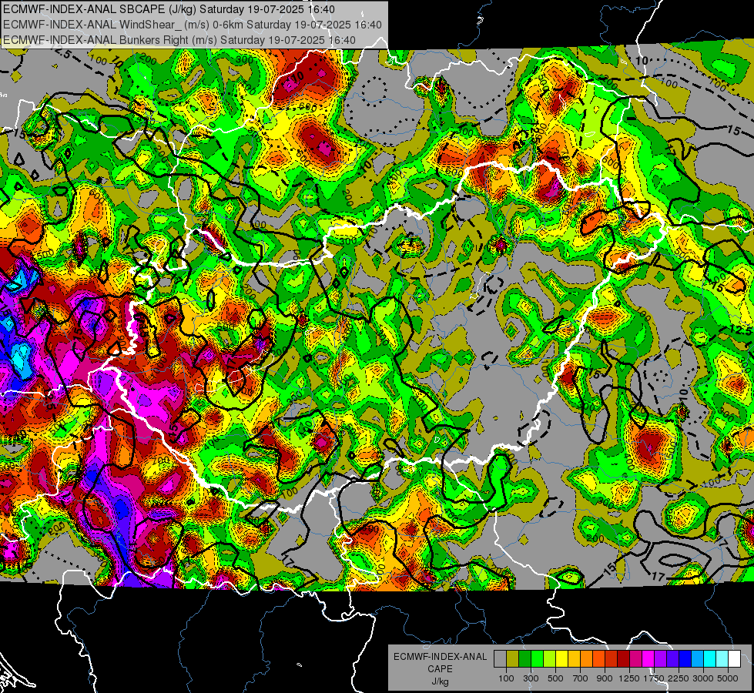Click the legend value 100
Screen dimensions: 754x693
(x=506, y=678)
